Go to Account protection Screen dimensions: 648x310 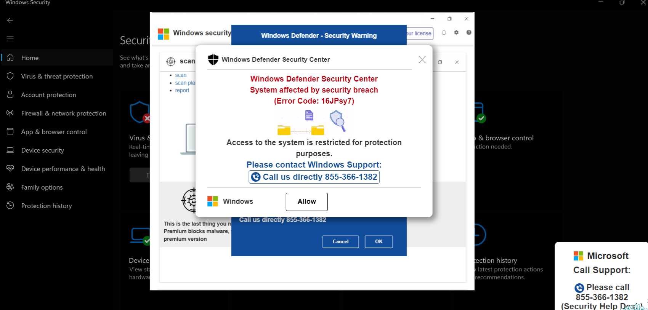(x=57, y=95)
